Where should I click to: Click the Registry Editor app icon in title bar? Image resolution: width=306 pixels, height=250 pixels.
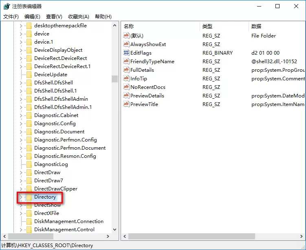click(x=7, y=6)
